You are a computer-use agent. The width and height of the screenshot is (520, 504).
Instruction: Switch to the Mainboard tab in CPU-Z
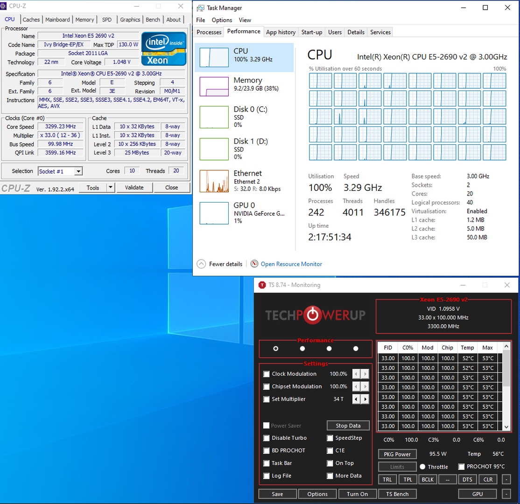click(x=57, y=20)
